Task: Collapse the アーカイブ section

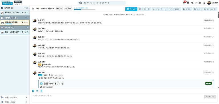Action: (x=27, y=28)
